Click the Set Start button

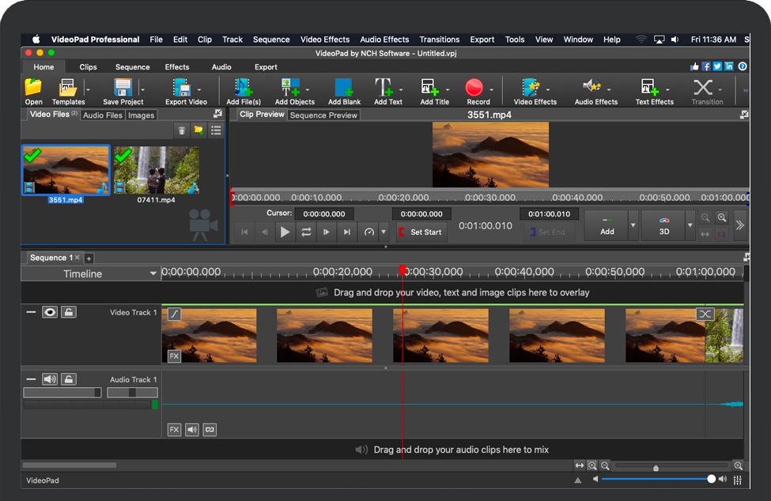pyautogui.click(x=421, y=232)
